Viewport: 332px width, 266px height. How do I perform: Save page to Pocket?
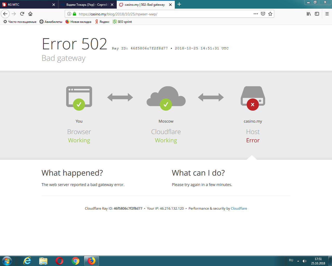pyautogui.click(x=263, y=14)
